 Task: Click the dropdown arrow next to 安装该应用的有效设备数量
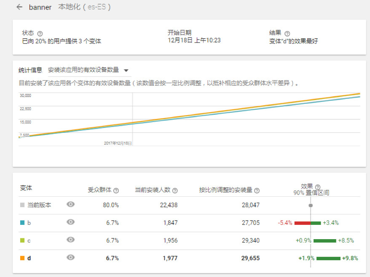[x=126, y=70]
